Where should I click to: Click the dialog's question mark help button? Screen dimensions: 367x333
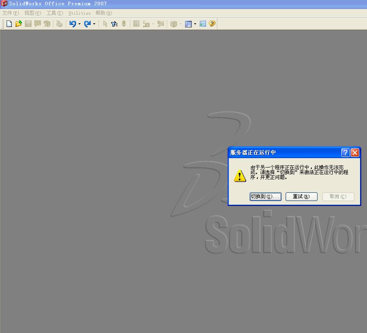345,152
